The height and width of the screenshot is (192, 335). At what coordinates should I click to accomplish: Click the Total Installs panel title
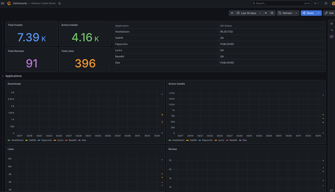[x=15, y=25]
